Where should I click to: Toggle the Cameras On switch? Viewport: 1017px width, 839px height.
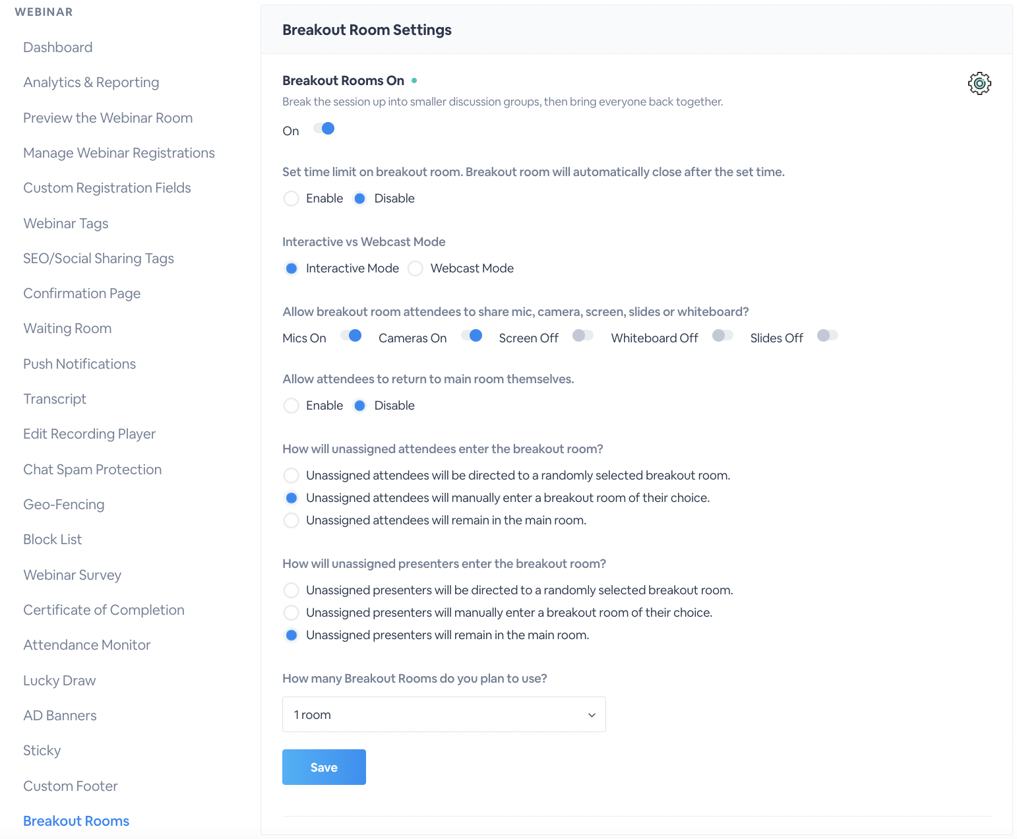tap(472, 336)
